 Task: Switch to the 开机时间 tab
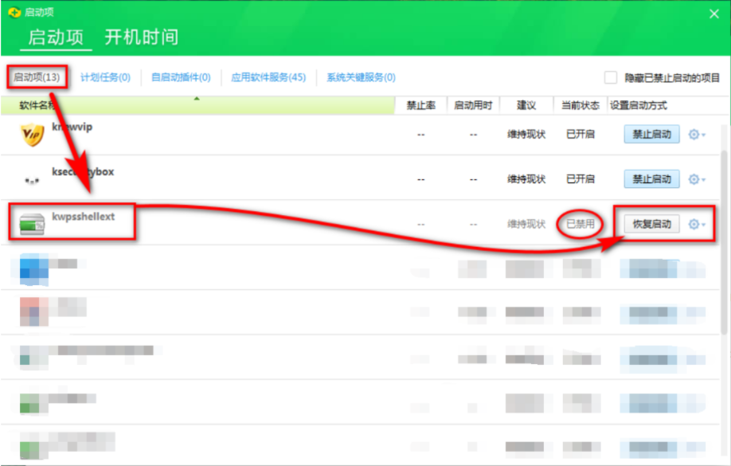[x=141, y=37]
